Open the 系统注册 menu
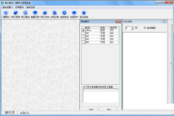The width and height of the screenshot is (174, 116). 31,7
